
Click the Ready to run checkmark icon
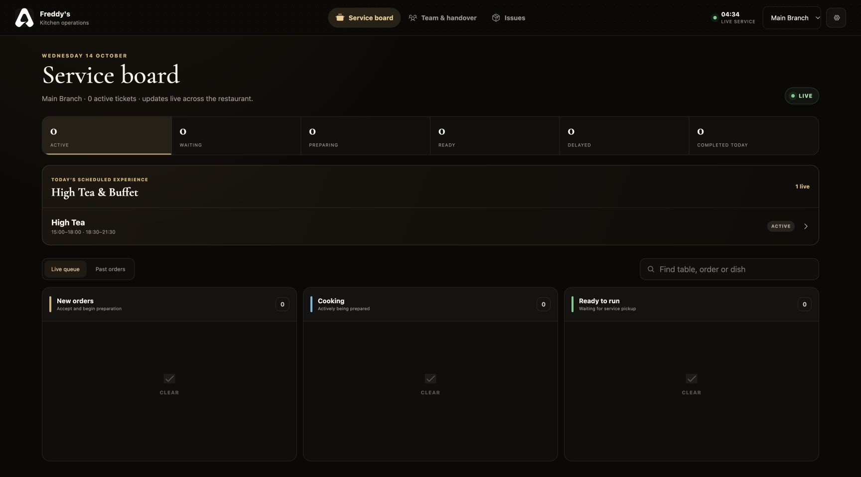tap(692, 379)
